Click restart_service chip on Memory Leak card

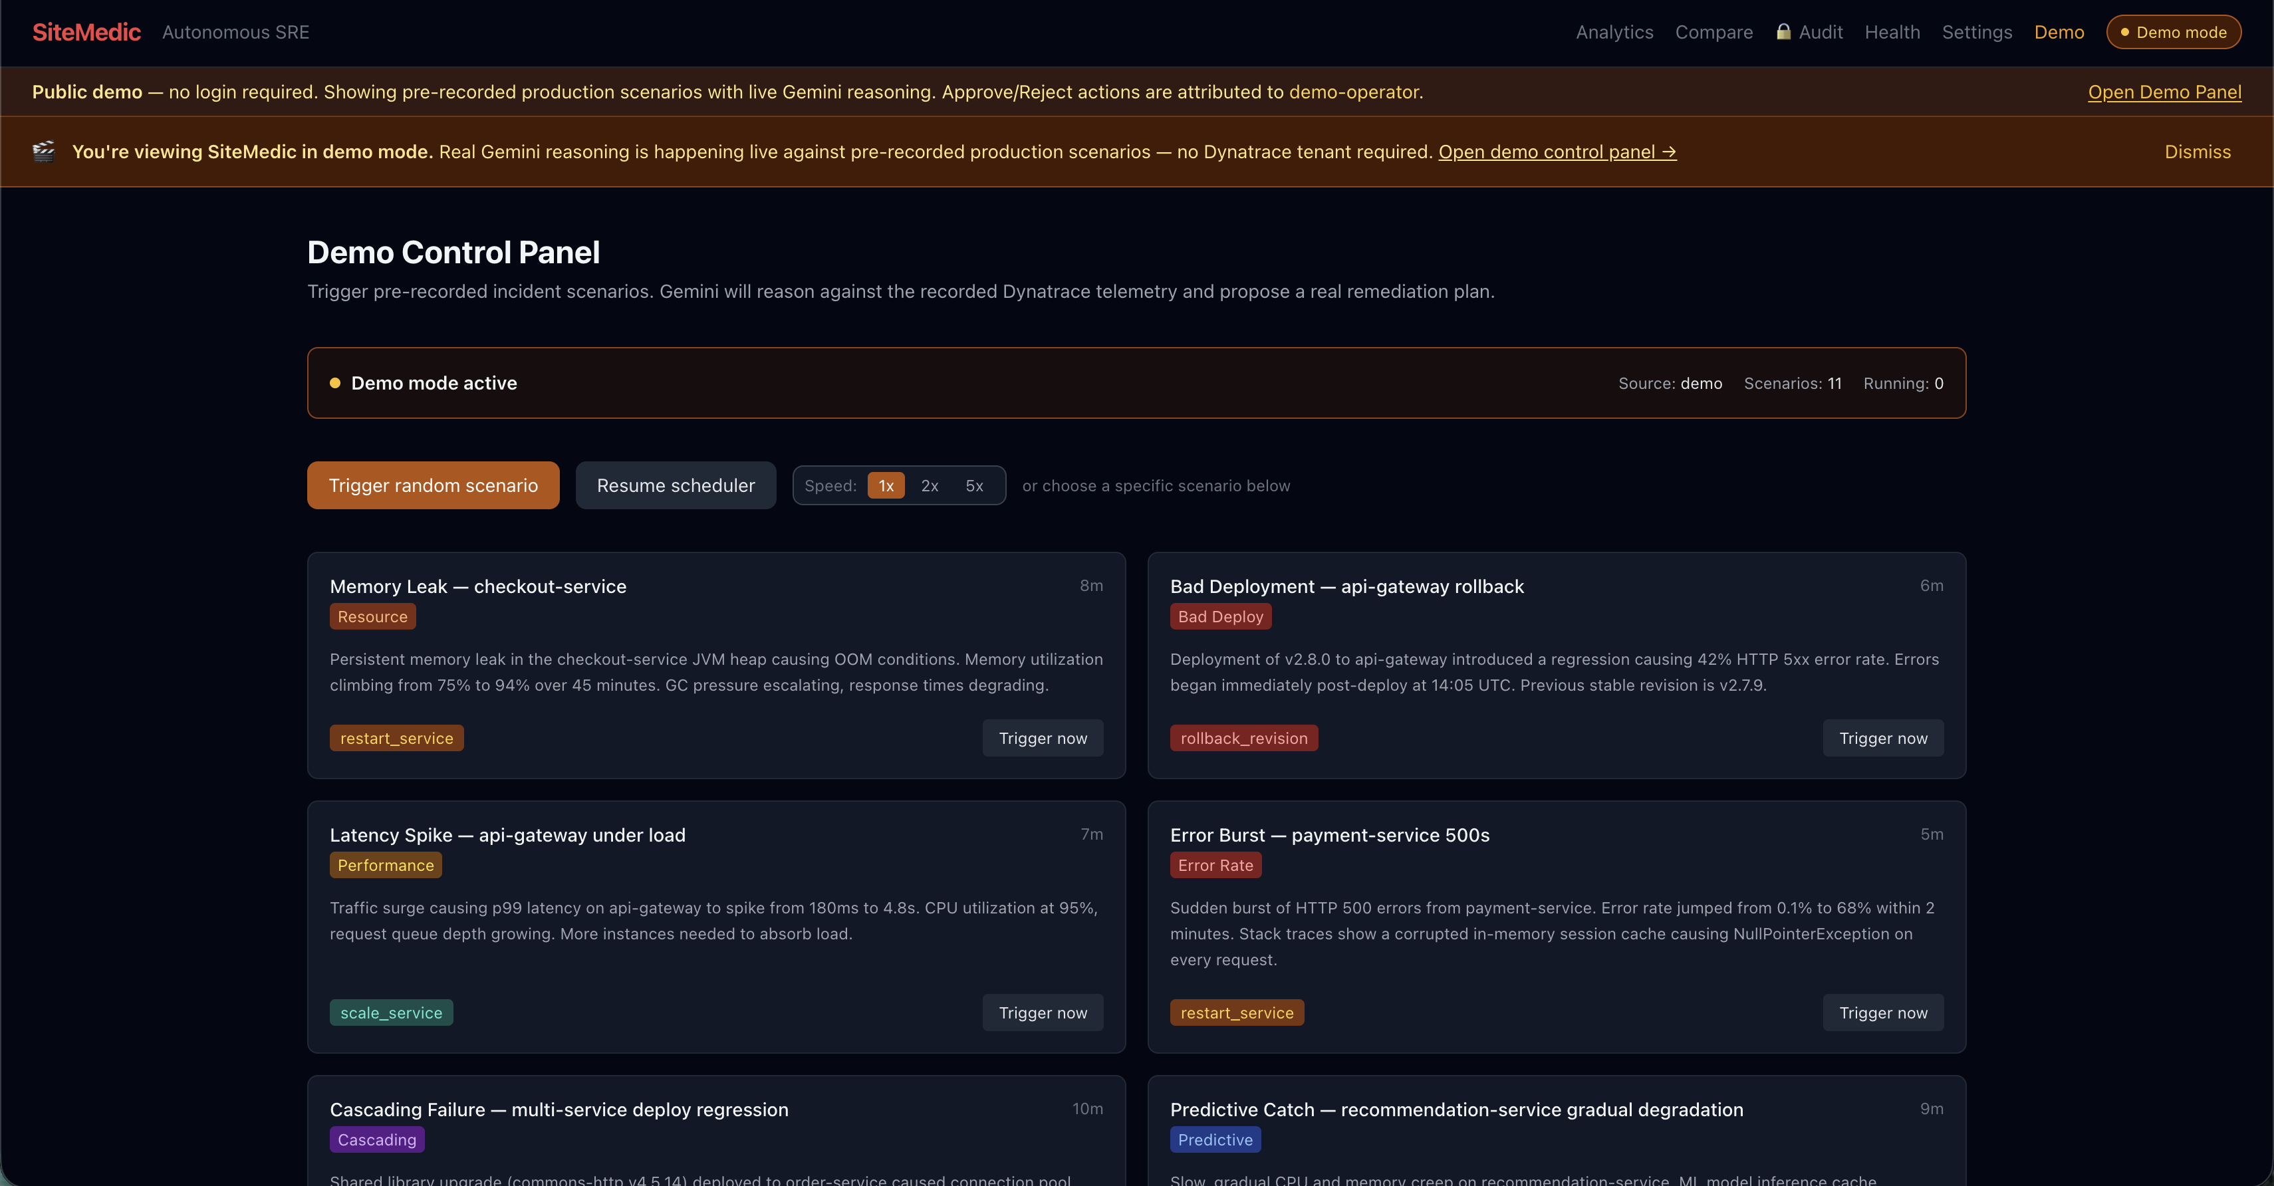396,738
